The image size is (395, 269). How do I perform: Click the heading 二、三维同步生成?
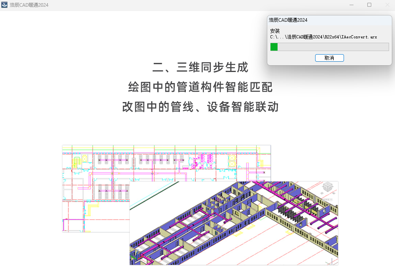pos(200,68)
